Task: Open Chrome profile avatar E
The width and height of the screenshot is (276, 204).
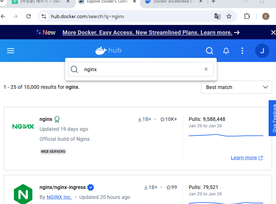Action: click(x=266, y=16)
